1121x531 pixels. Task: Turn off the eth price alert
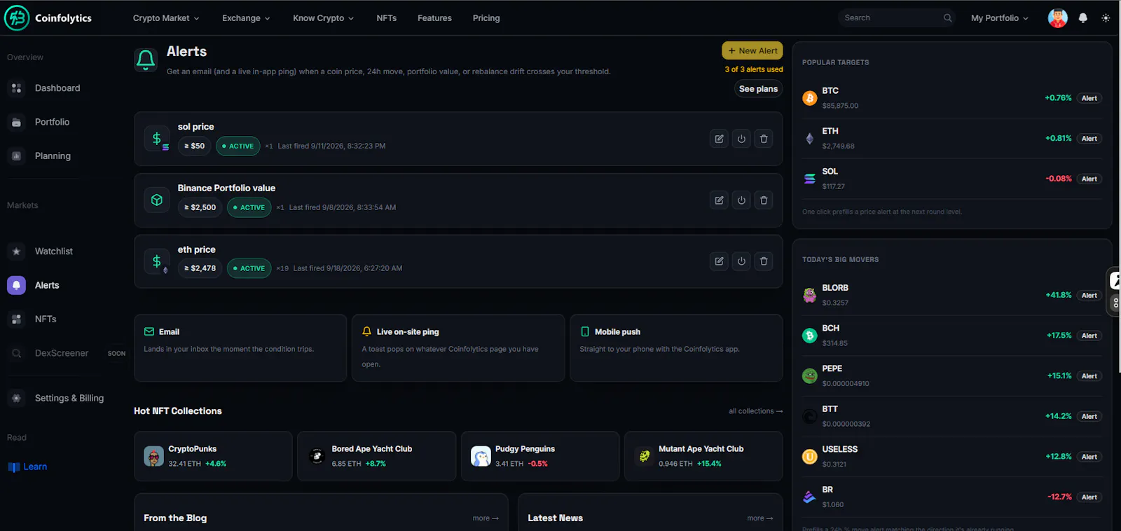(x=741, y=261)
